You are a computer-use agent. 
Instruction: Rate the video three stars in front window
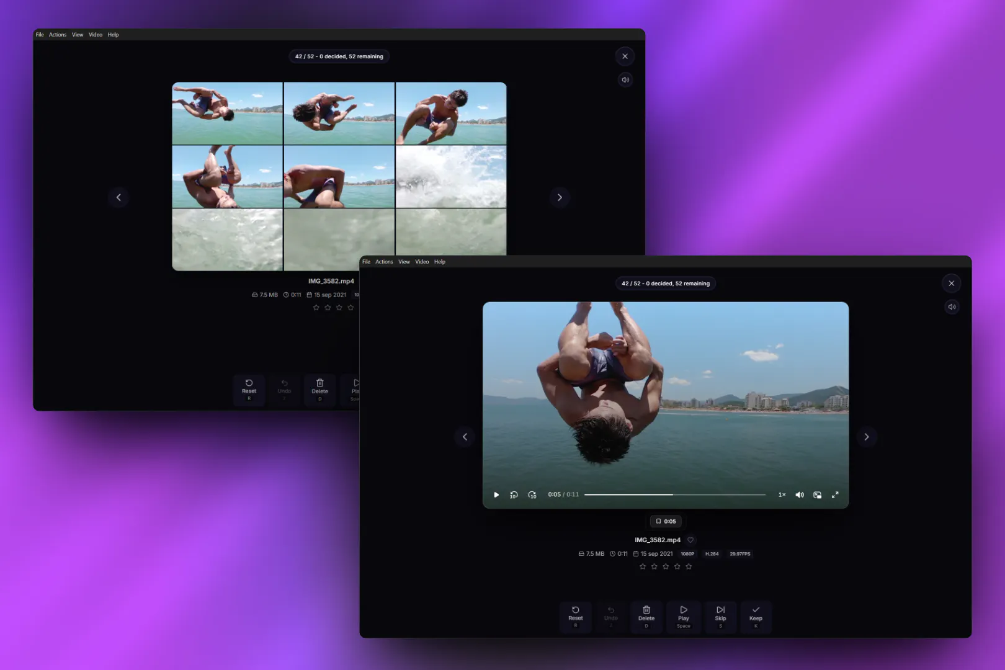666,566
